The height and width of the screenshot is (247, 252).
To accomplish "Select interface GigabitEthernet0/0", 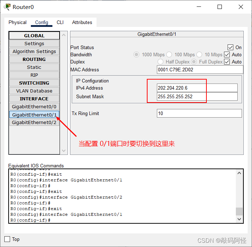I will tap(34, 106).
